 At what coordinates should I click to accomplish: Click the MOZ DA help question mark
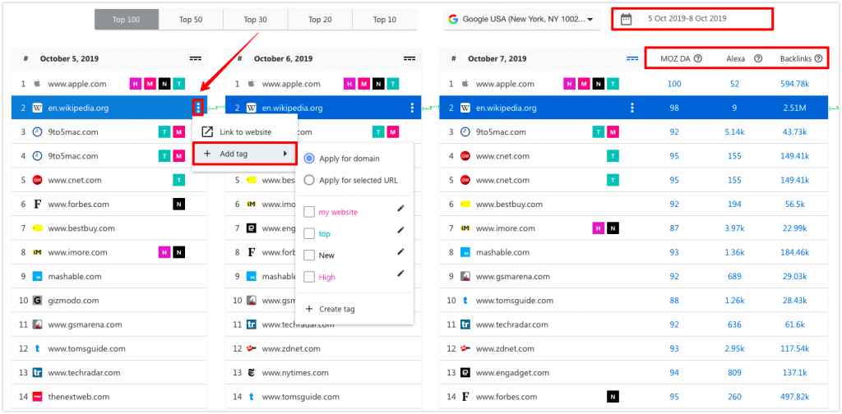(697, 58)
